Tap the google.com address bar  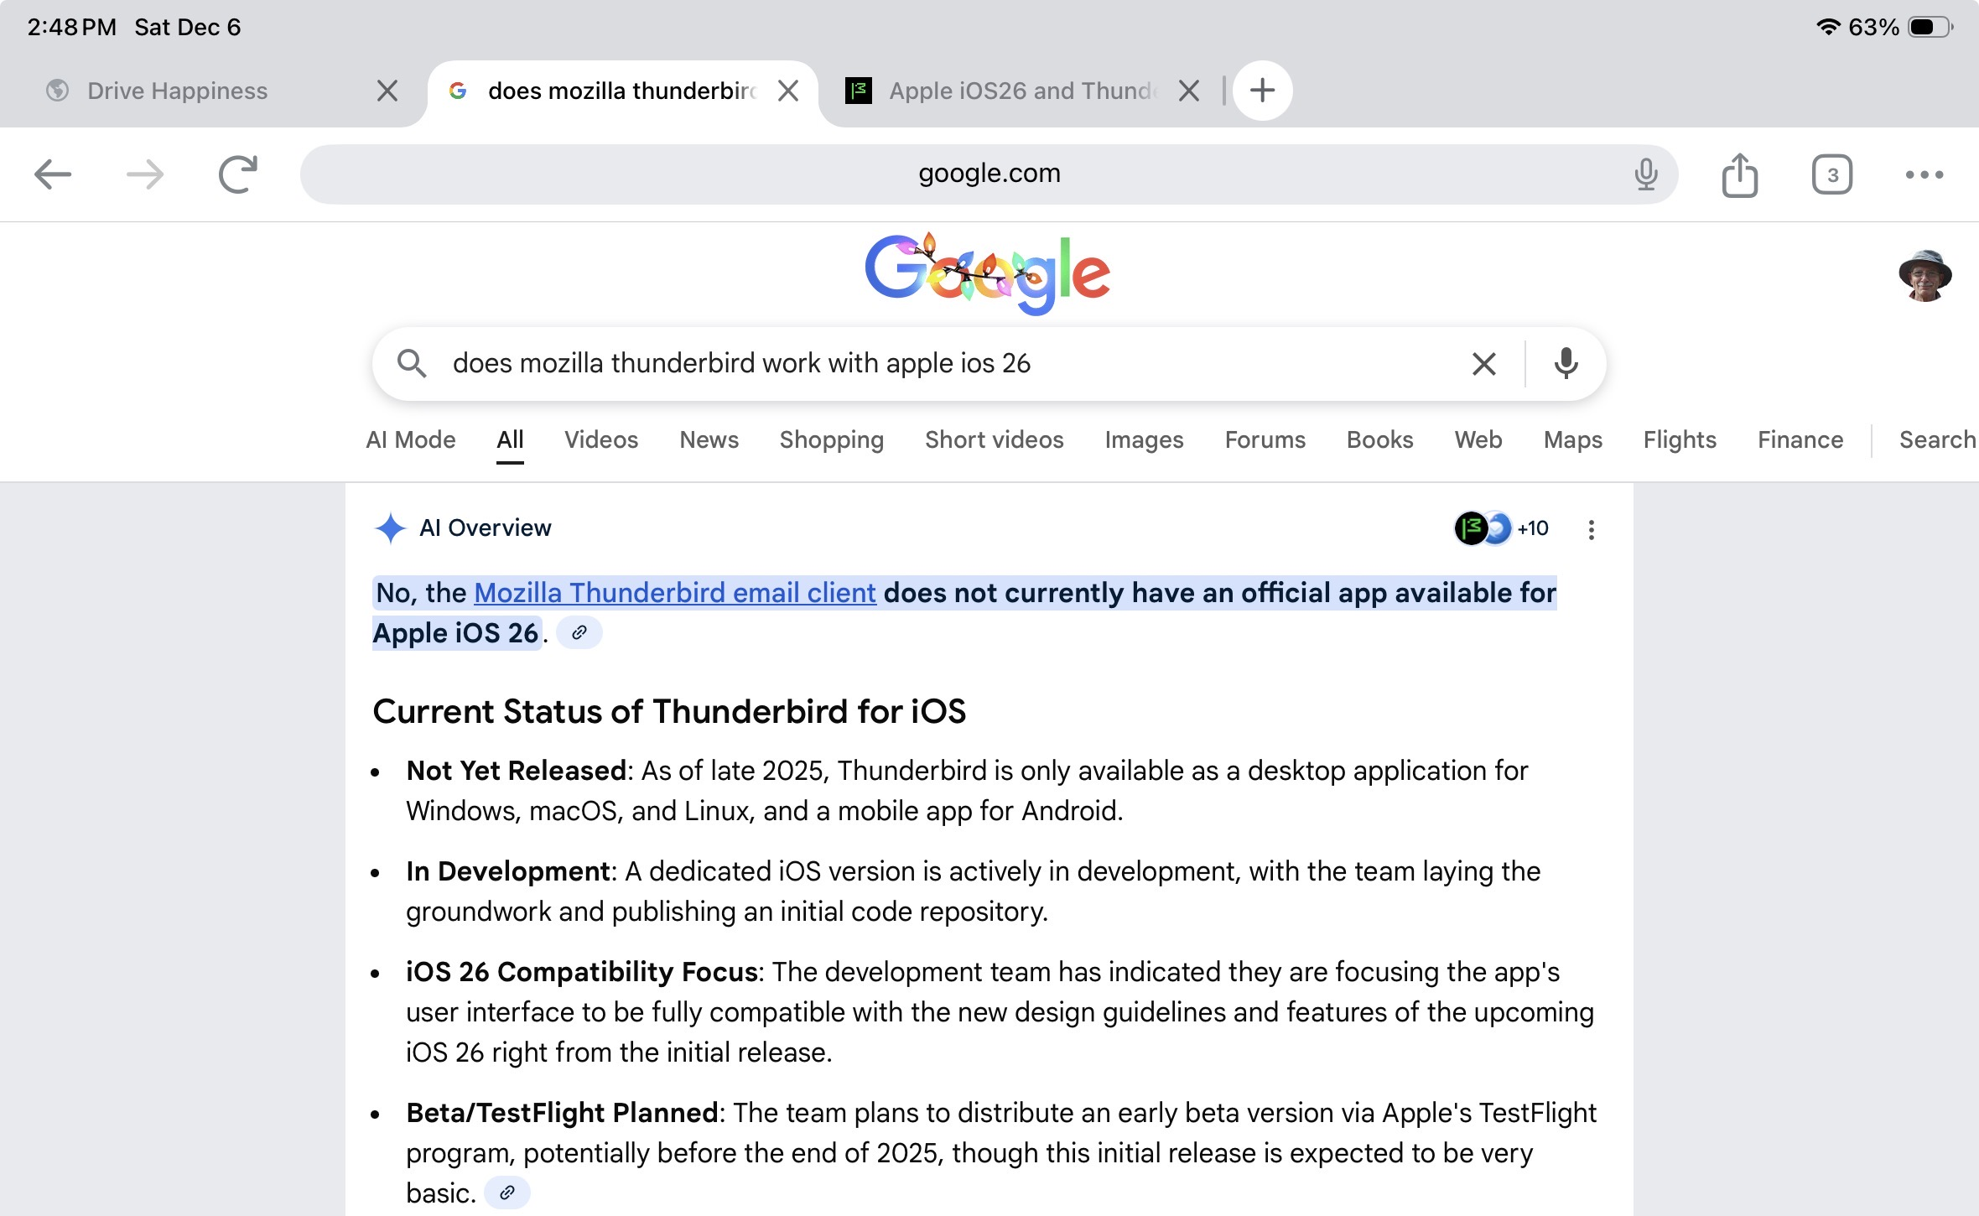tap(989, 174)
